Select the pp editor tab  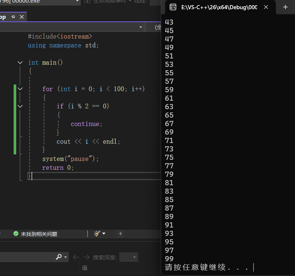4,17
